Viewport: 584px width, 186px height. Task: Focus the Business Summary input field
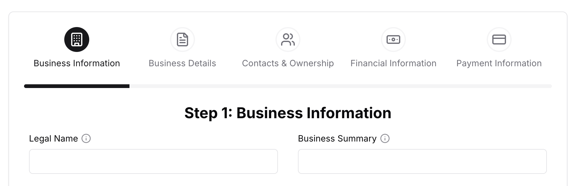click(x=422, y=161)
